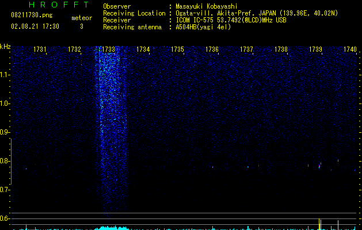The image size is (362, 230).
Task: Click the 0.9 kHz axis label
Action: (x=5, y=132)
